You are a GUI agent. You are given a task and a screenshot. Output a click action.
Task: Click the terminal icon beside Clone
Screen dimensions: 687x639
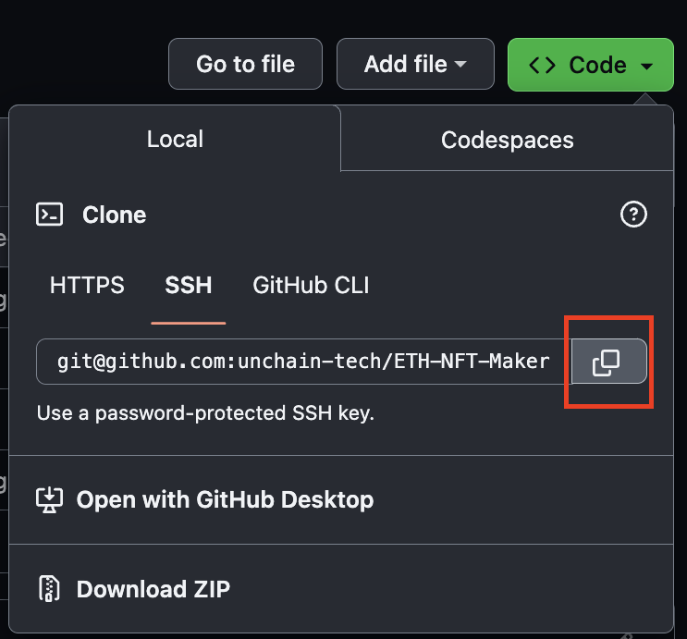point(50,215)
